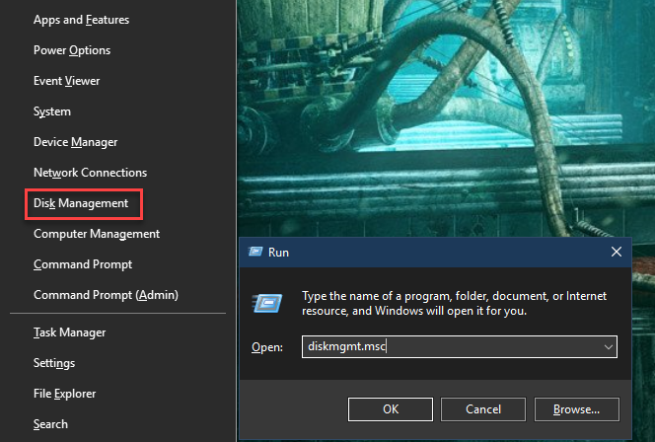Click the Open text field containing diskmgmt.msc
655x442 pixels.
pyautogui.click(x=449, y=347)
